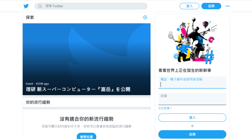The height and width of the screenshot is (139, 252).
Task: Click the 註冊 button in login panel
Action: [x=192, y=134]
